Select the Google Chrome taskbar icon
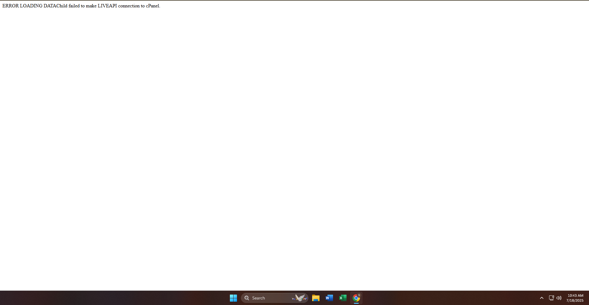This screenshot has width=589, height=305. pos(356,298)
